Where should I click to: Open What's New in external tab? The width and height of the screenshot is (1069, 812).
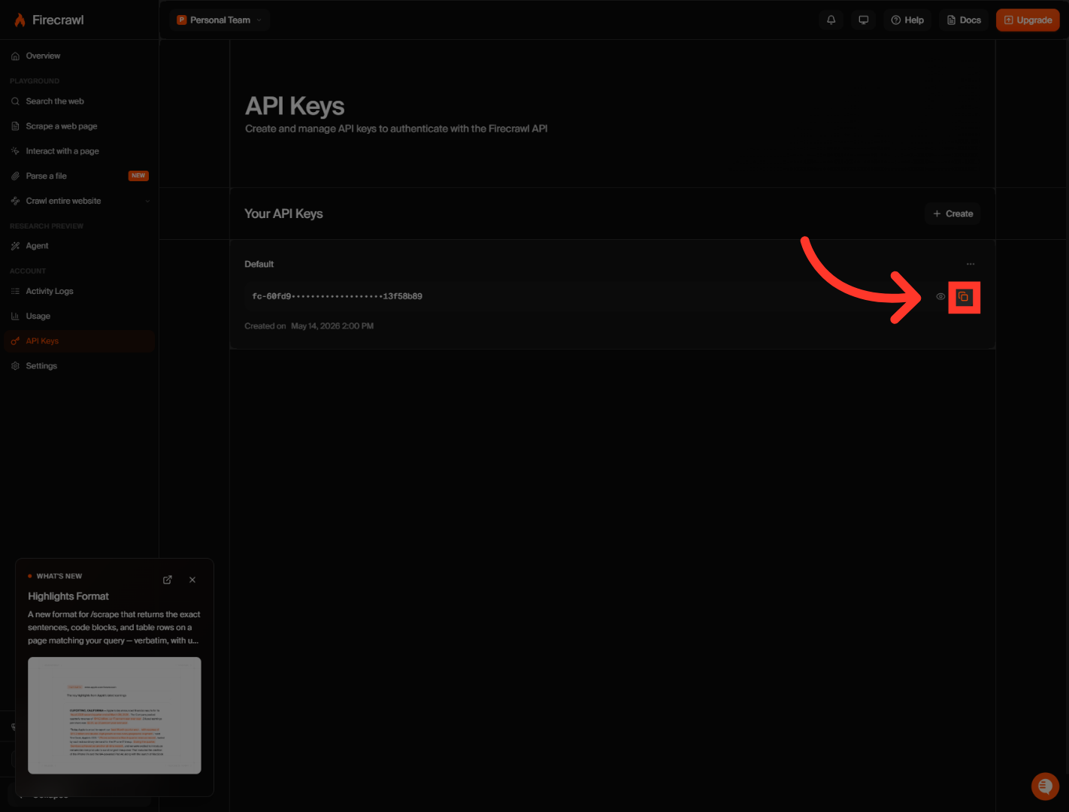point(168,580)
